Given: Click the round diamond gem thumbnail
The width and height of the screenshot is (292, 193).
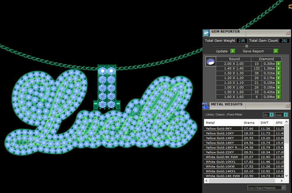Looking at the screenshot, I should [x=211, y=61].
